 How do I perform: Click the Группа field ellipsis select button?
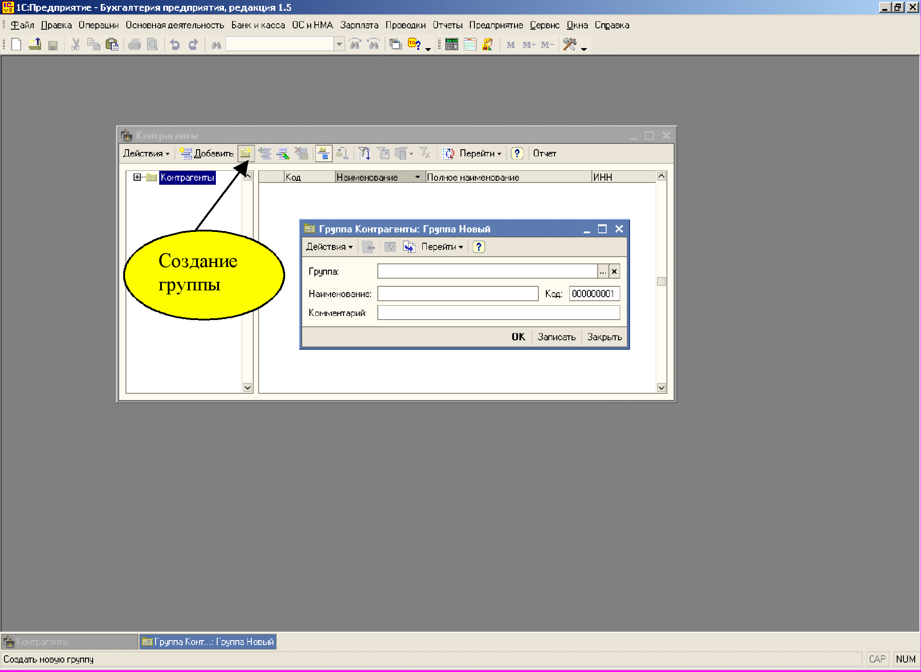(603, 271)
